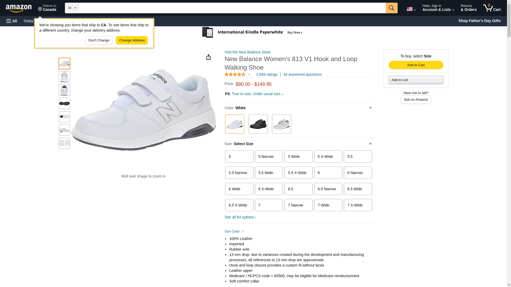The image size is (511, 287).
Task: Click the sole view thumbnail
Action: (64, 103)
